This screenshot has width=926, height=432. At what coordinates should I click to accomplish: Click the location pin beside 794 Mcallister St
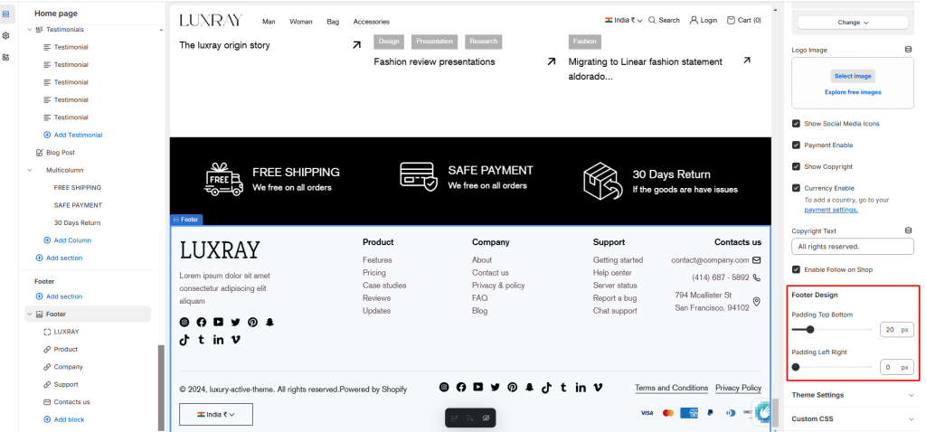click(757, 302)
